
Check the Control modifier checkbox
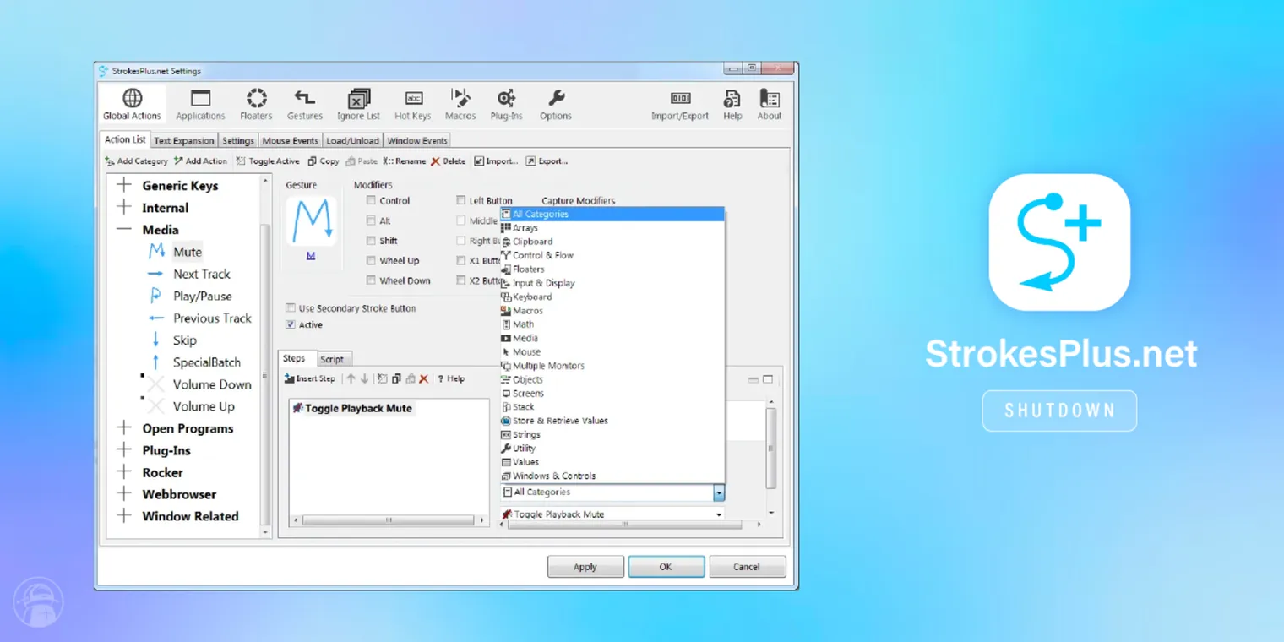[x=370, y=200]
